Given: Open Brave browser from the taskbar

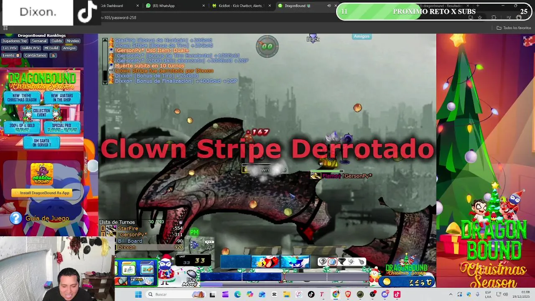Looking at the screenshot, I should pyautogui.click(x=348, y=294).
